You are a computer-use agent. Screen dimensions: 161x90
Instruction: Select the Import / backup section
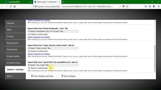click(15, 69)
